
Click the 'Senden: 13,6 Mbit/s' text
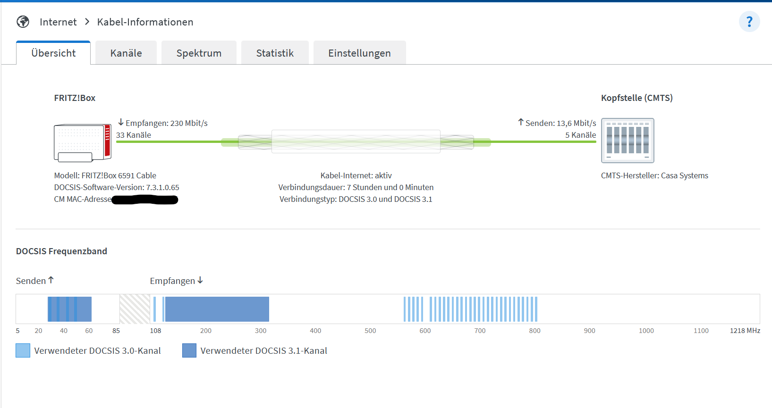coord(561,123)
